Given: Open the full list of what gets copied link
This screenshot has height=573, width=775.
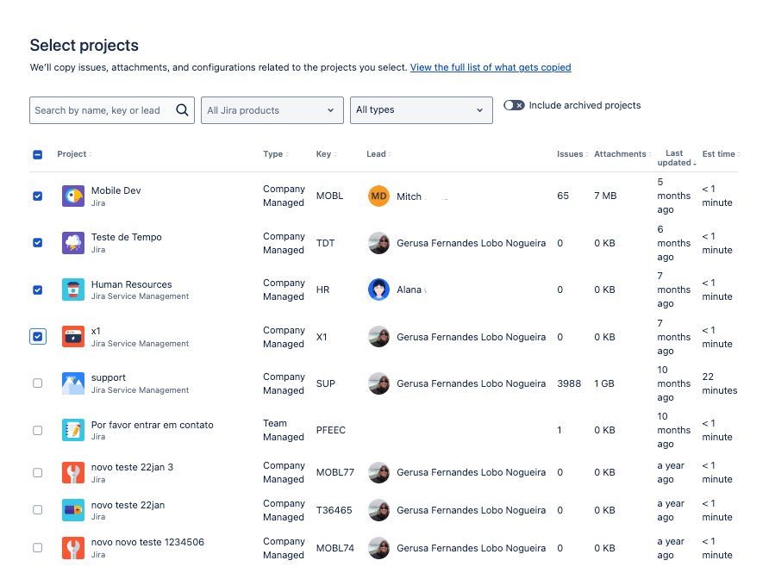Looking at the screenshot, I should pyautogui.click(x=491, y=67).
